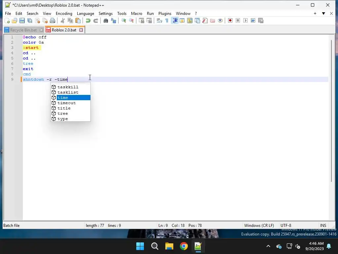Open the Macro menu
Screen dimensions: 338x254
point(136,13)
